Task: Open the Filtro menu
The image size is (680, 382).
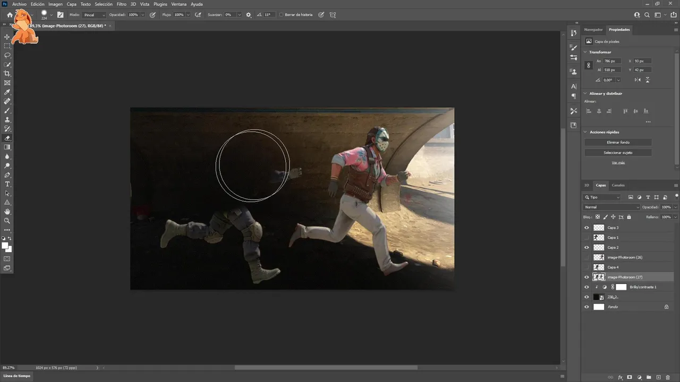Action: click(122, 4)
